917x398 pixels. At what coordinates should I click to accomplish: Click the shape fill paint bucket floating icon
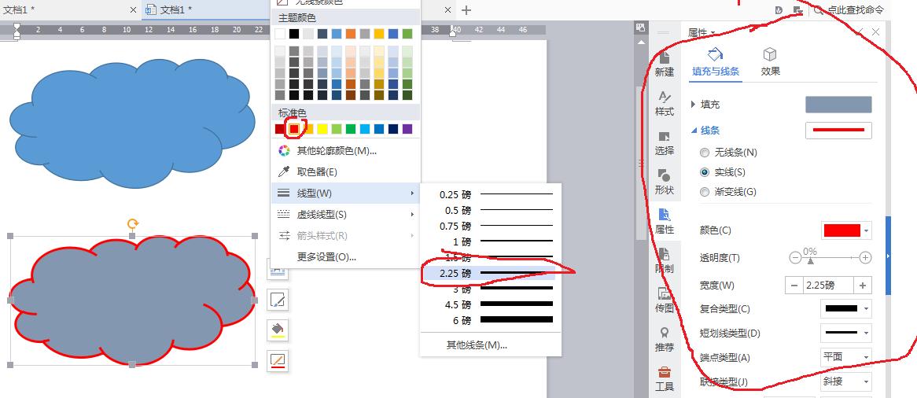[x=278, y=330]
